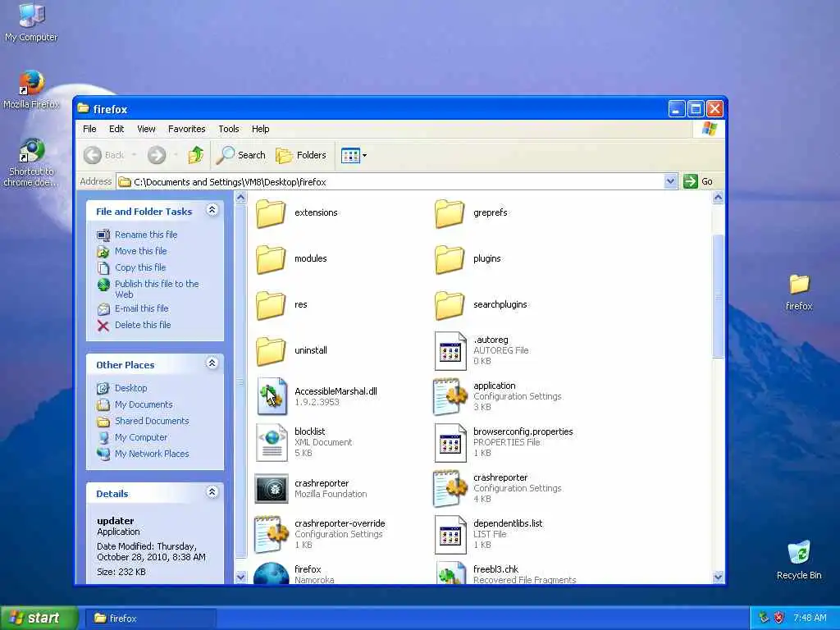The width and height of the screenshot is (840, 630).
Task: Collapse the Details panel
Action: click(212, 492)
